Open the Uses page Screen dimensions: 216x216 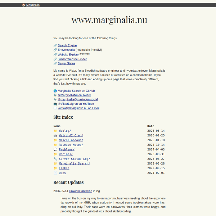[62, 173]
